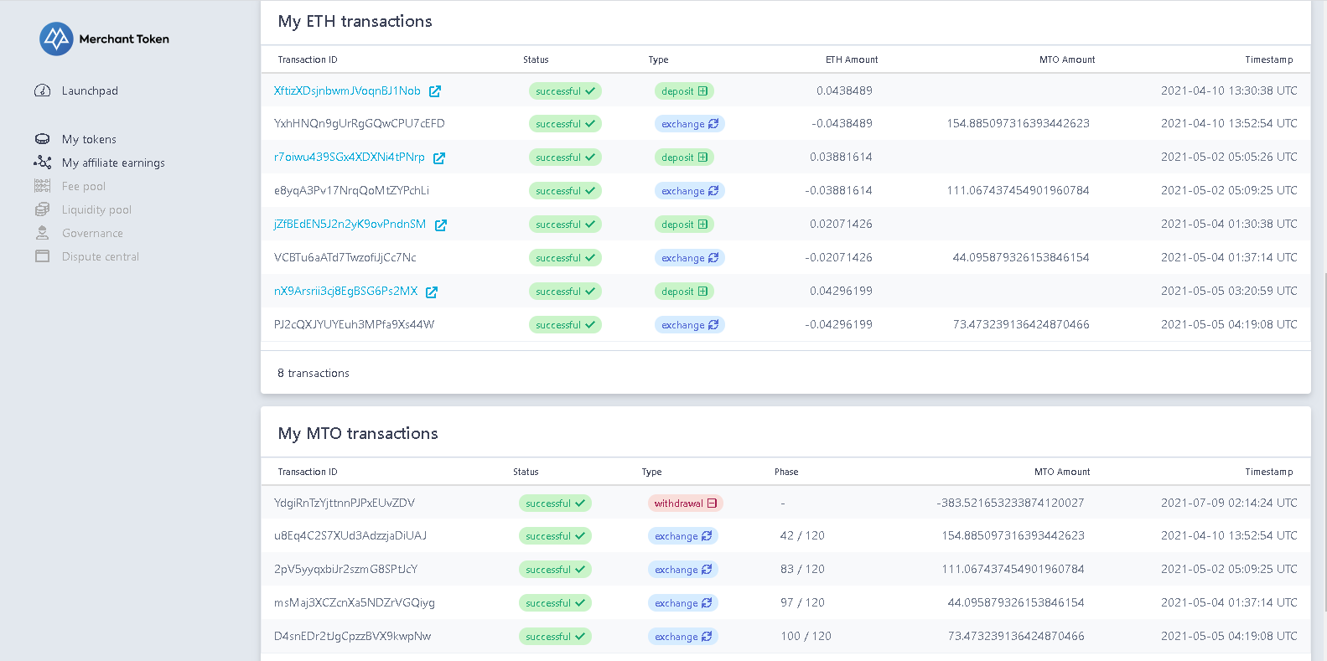Screen dimensions: 1327x661
Task: Click transaction ID YdgiRnTzYjttnnPJPxEUvZDV
Action: point(345,503)
